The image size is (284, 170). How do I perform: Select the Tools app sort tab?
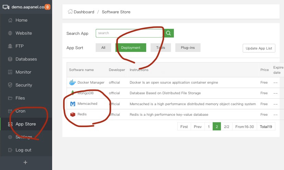[161, 47]
